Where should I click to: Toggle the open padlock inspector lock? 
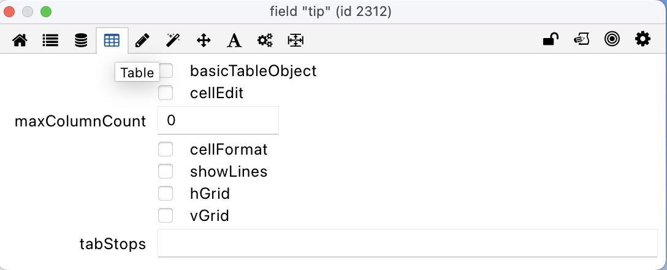(551, 40)
